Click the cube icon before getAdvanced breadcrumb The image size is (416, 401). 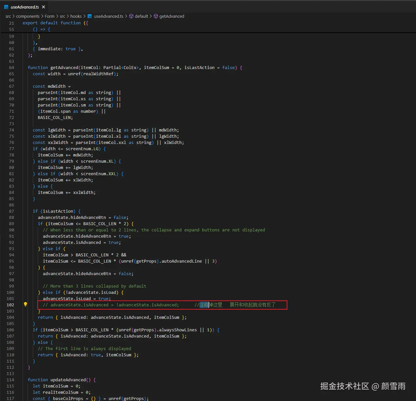156,16
